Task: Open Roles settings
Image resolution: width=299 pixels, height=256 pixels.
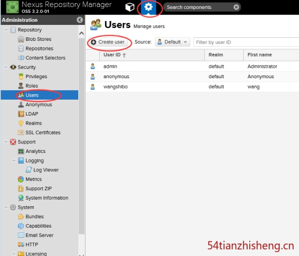Action: [x=32, y=86]
